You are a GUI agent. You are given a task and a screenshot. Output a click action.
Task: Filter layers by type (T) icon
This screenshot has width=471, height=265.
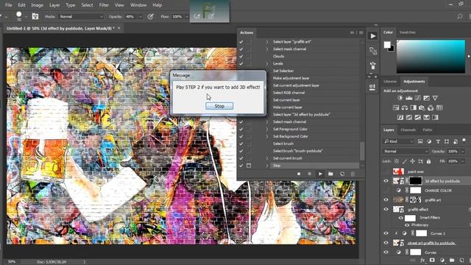(x=438, y=141)
